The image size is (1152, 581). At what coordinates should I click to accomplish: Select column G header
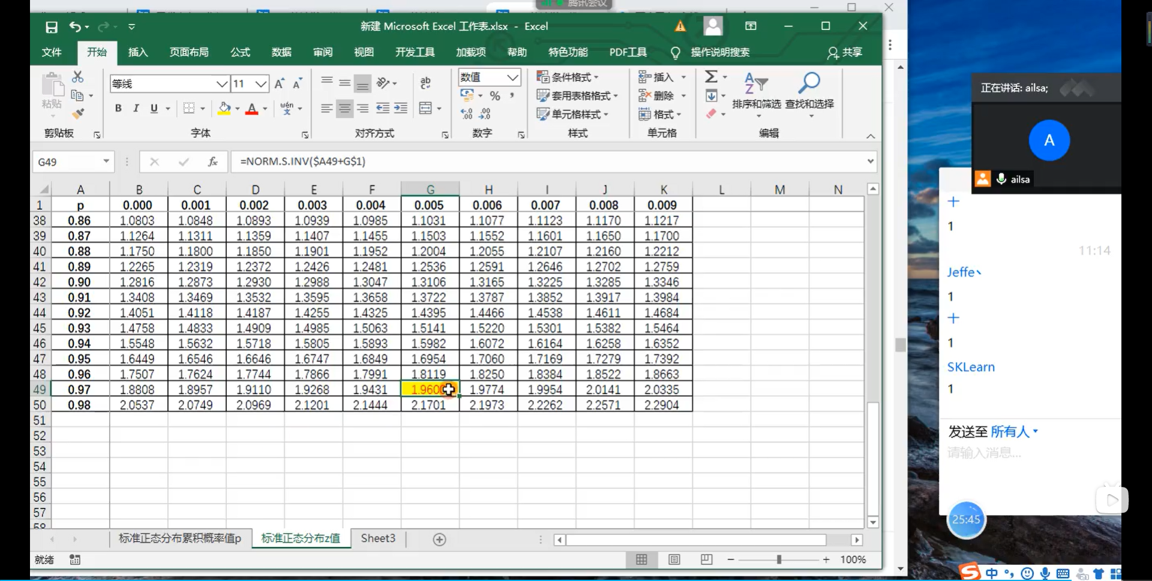point(430,189)
